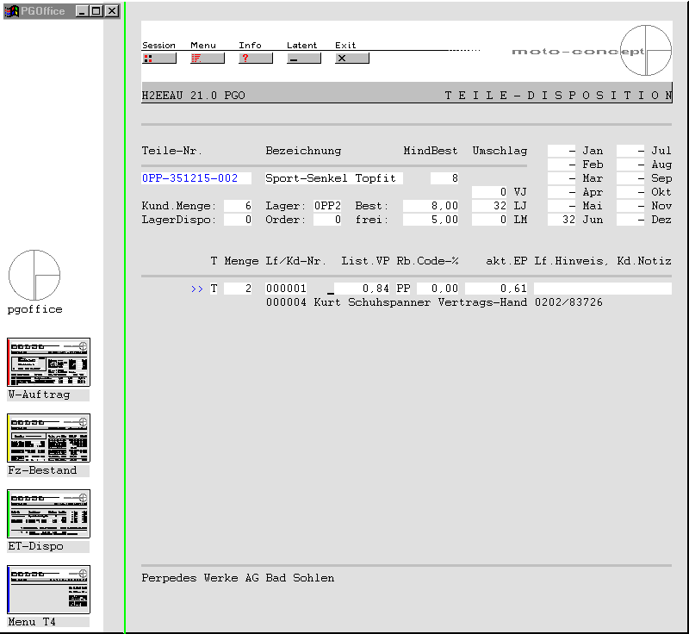The height and width of the screenshot is (634, 689).
Task: Open PGOffice window system menu icon
Action: (12, 11)
